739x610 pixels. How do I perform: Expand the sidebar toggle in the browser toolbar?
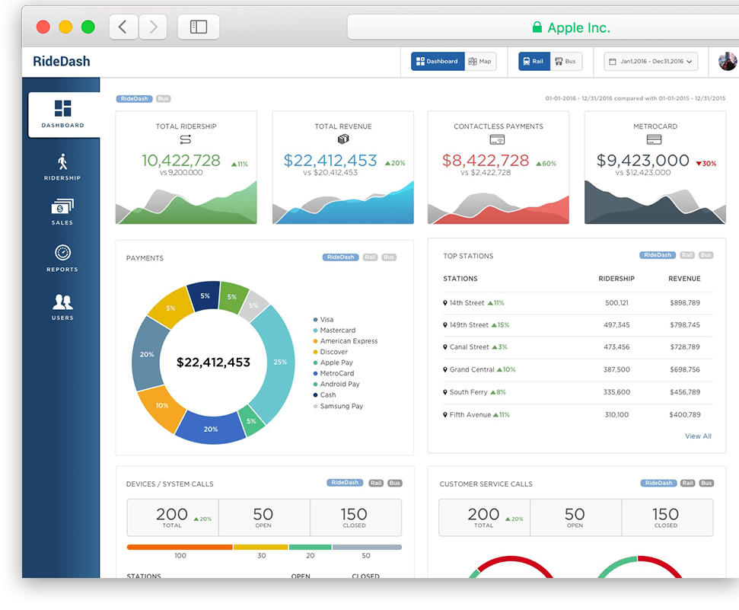[198, 26]
